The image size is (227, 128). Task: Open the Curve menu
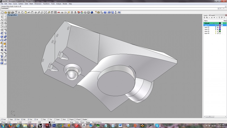click(15, 4)
